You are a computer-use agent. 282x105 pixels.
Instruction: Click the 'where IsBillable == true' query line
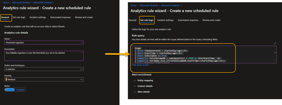click(152, 56)
